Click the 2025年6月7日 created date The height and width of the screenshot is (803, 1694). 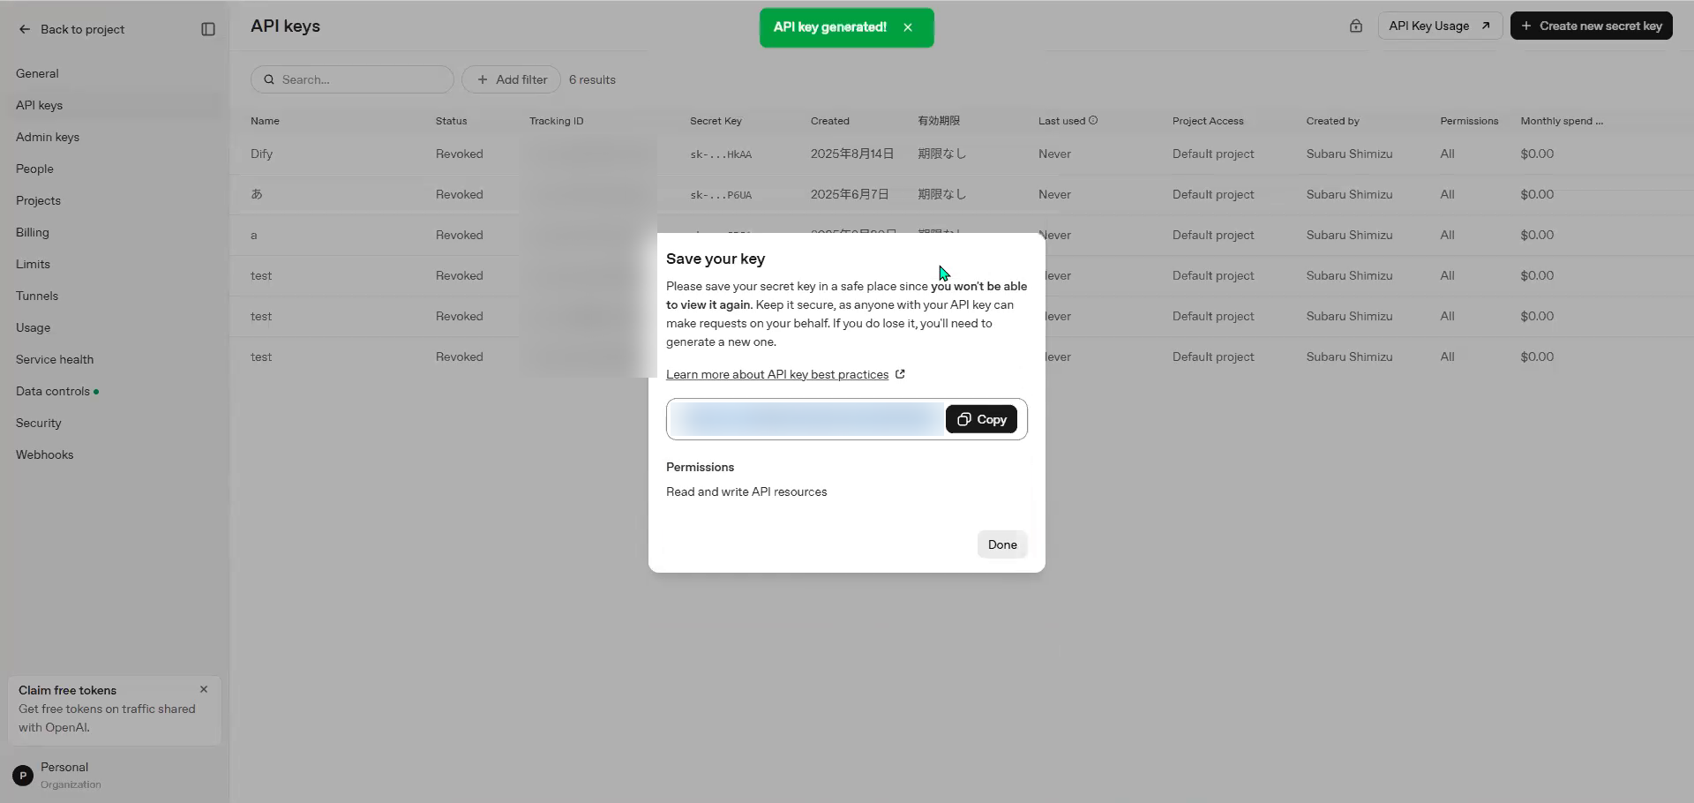[x=850, y=194]
